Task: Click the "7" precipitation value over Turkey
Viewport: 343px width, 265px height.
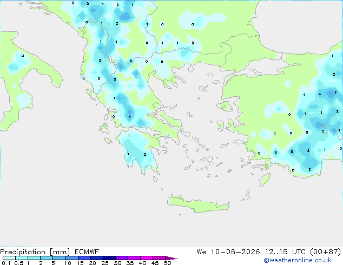Action: [x=335, y=92]
